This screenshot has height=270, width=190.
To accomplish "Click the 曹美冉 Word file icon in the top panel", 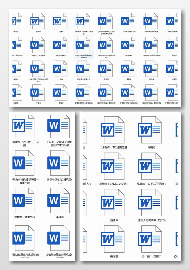I will [172, 45].
